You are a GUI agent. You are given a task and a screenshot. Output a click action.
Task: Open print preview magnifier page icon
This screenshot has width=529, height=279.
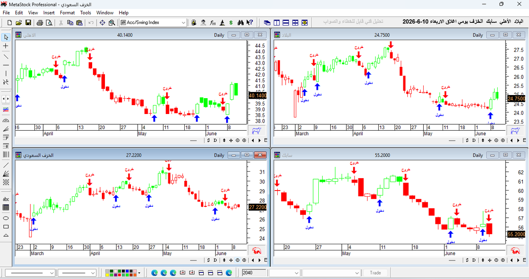tap(49, 22)
